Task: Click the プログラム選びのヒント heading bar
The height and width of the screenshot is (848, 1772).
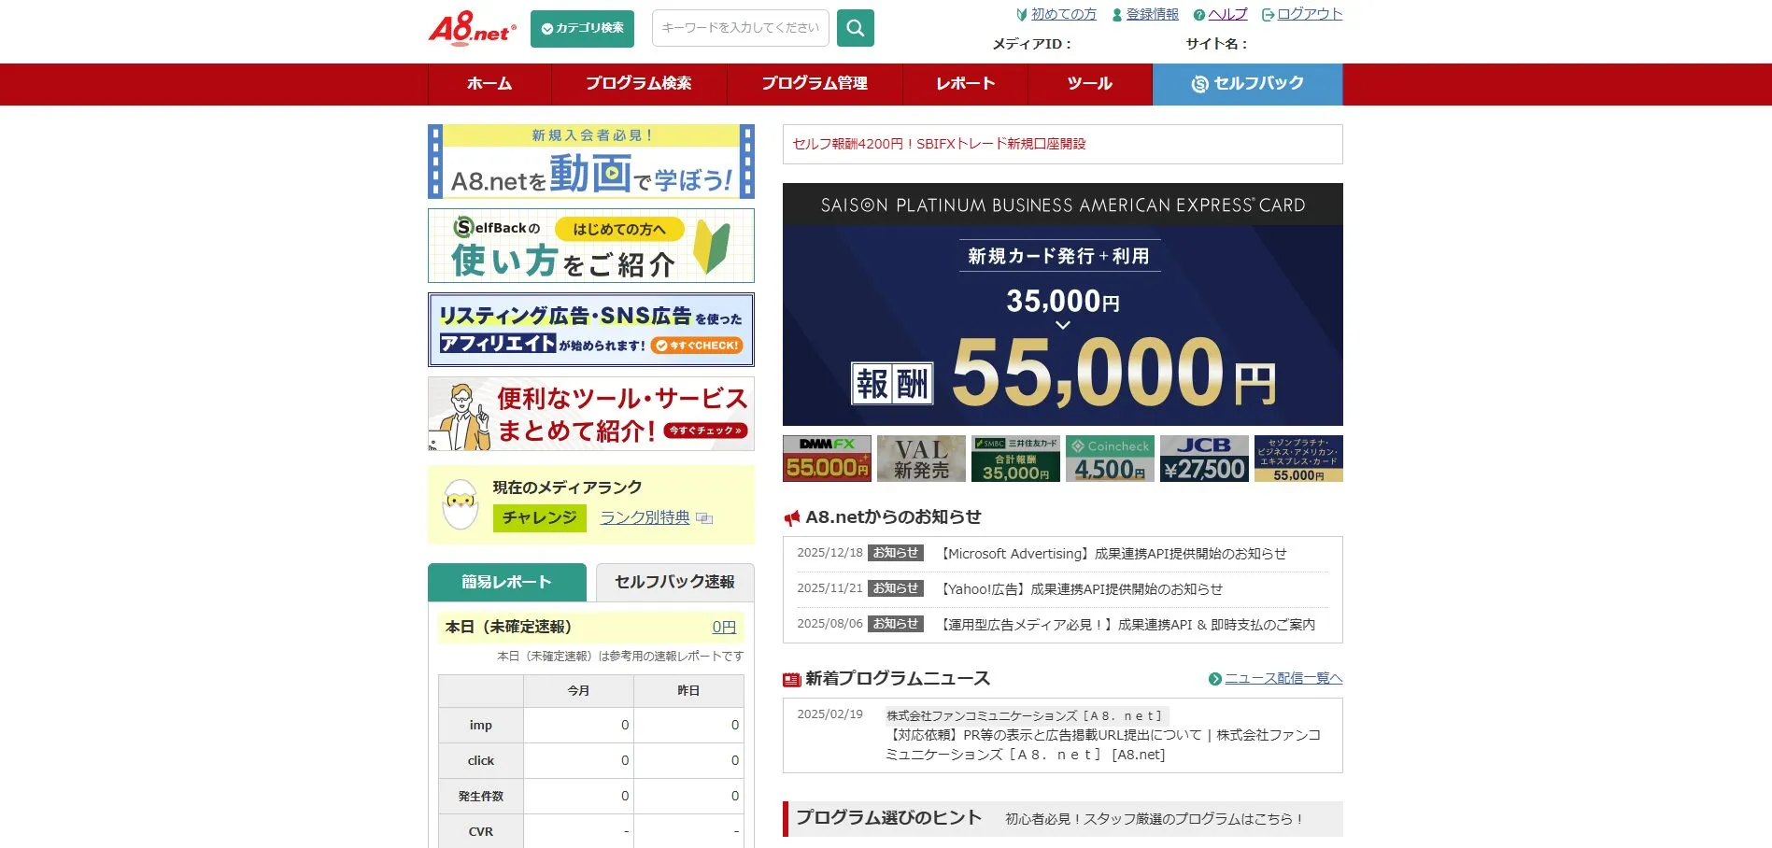Action: [x=1063, y=819]
